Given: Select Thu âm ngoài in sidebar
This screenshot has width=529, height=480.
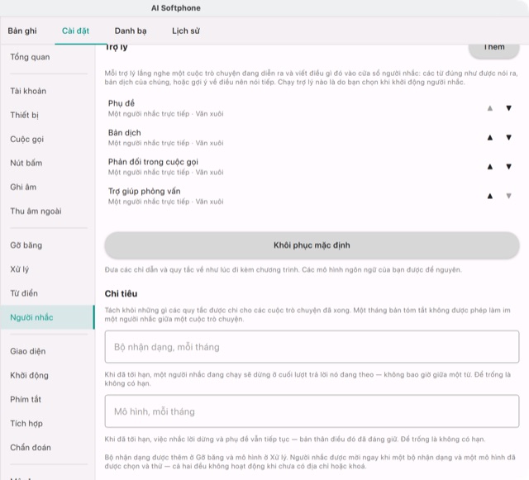Looking at the screenshot, I should [x=48, y=211].
